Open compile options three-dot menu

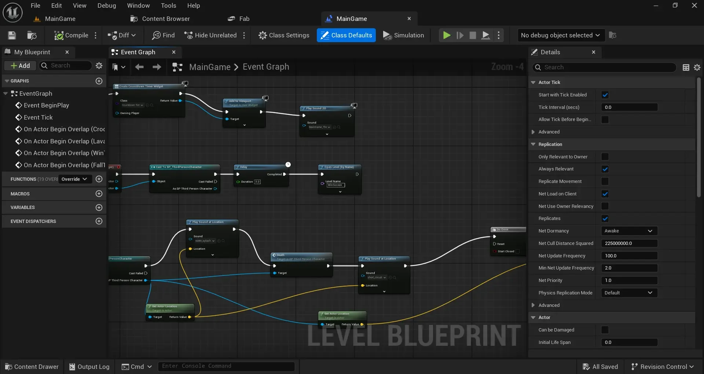click(96, 35)
